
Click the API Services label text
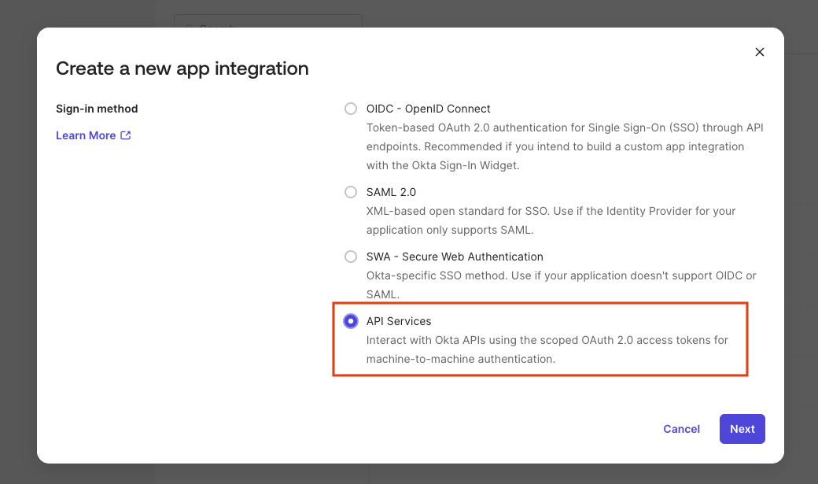[399, 321]
